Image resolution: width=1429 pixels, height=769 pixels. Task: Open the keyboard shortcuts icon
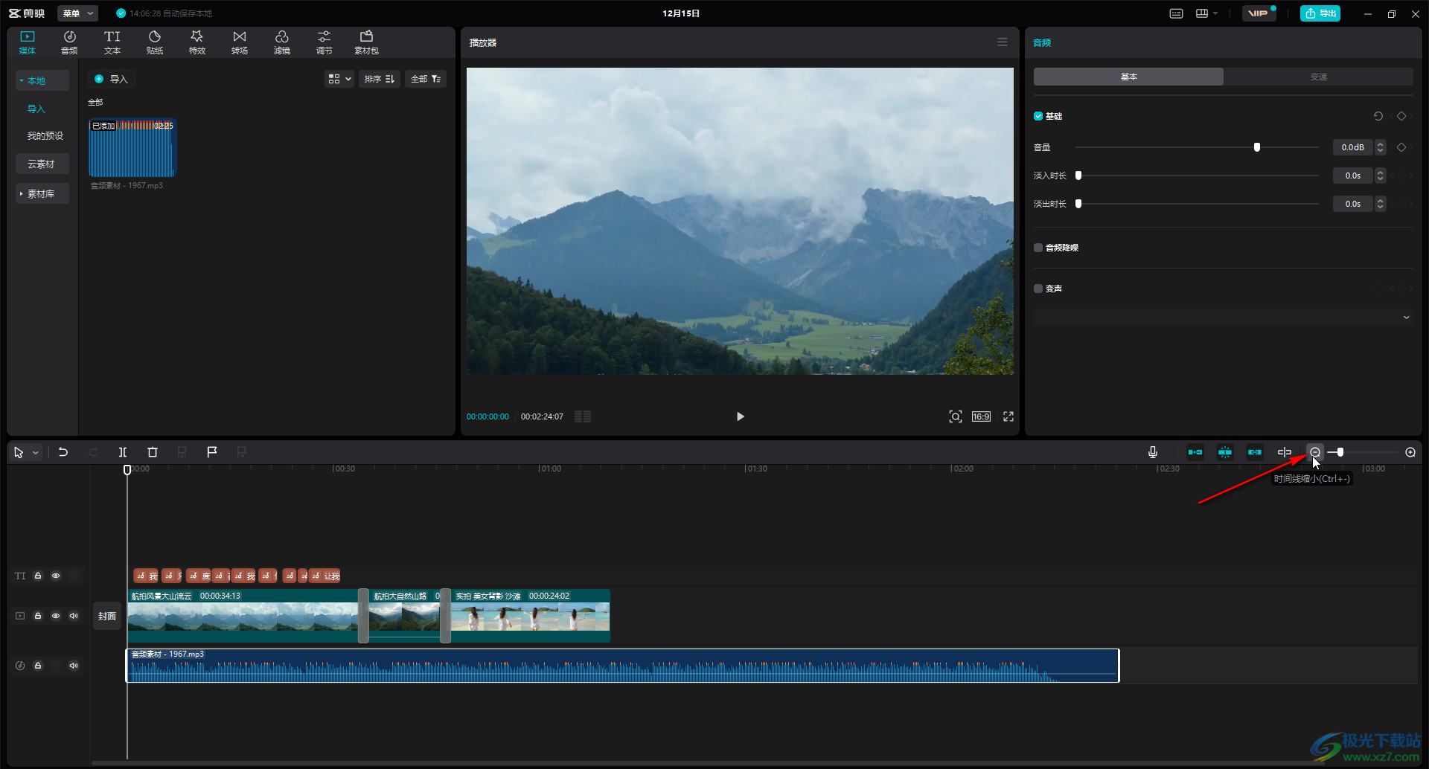pos(1177,13)
